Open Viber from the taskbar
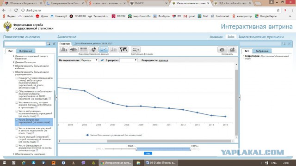This screenshot has width=296, height=166. pos(83,163)
